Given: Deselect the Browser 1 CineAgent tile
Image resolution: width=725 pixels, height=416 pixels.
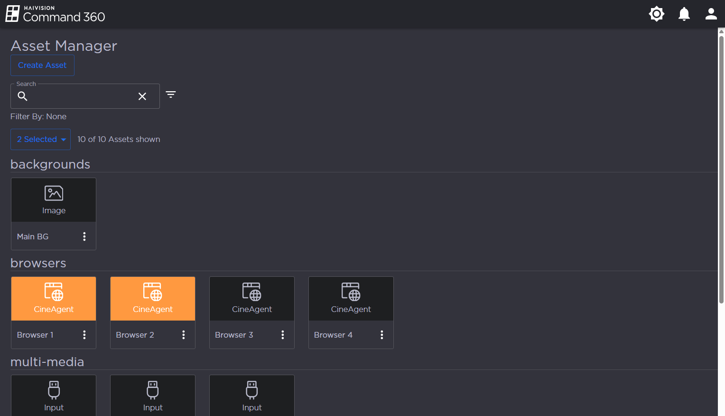Looking at the screenshot, I should point(54,298).
